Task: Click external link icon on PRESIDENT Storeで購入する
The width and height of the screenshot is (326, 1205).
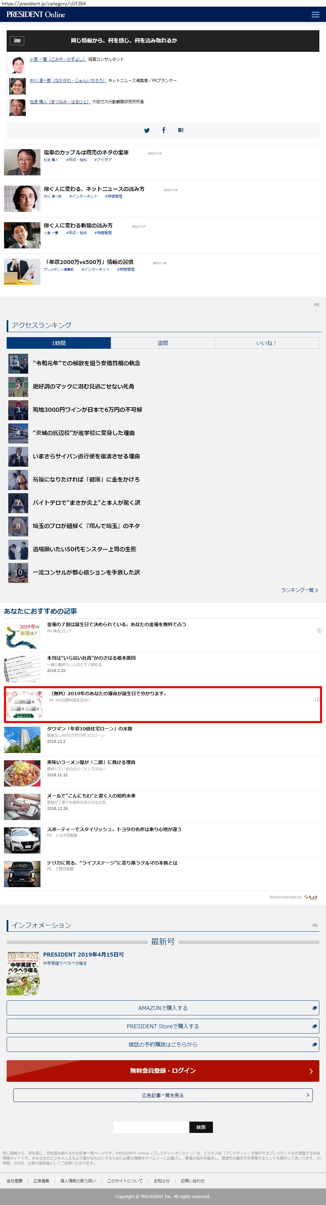Action: [x=314, y=1026]
